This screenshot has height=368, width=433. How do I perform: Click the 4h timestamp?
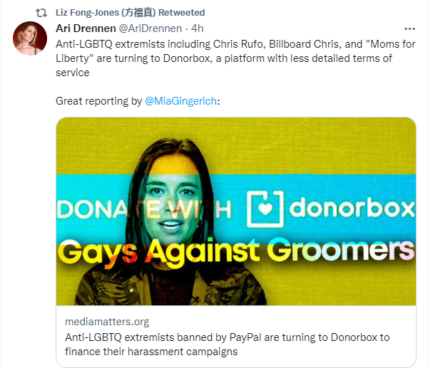coord(198,28)
